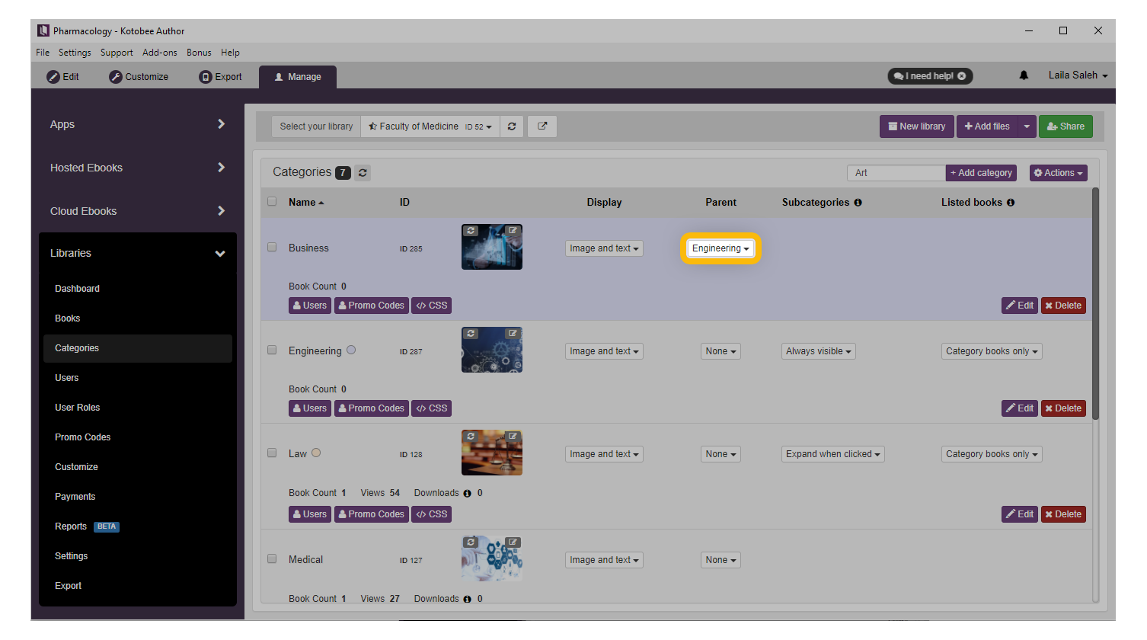Open Engineering's 'Always visible' subcategories dropdown
The height and width of the screenshot is (640, 1147).
(819, 351)
